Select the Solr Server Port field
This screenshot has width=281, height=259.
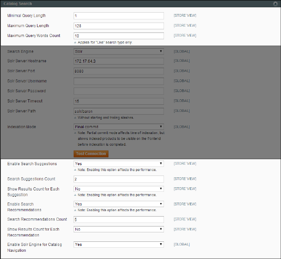point(118,71)
